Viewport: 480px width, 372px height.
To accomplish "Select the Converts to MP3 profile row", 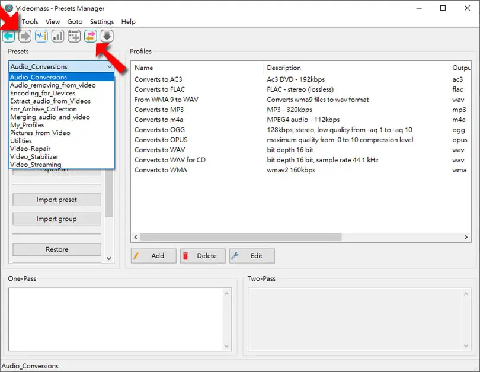I will click(x=300, y=110).
